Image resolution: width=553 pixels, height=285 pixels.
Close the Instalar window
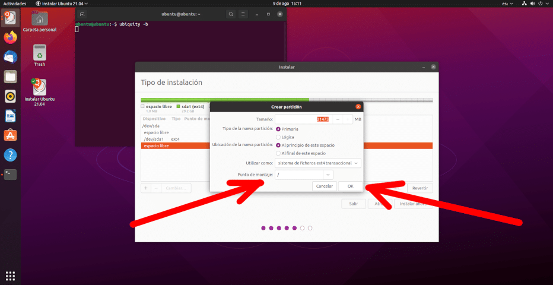coord(434,67)
